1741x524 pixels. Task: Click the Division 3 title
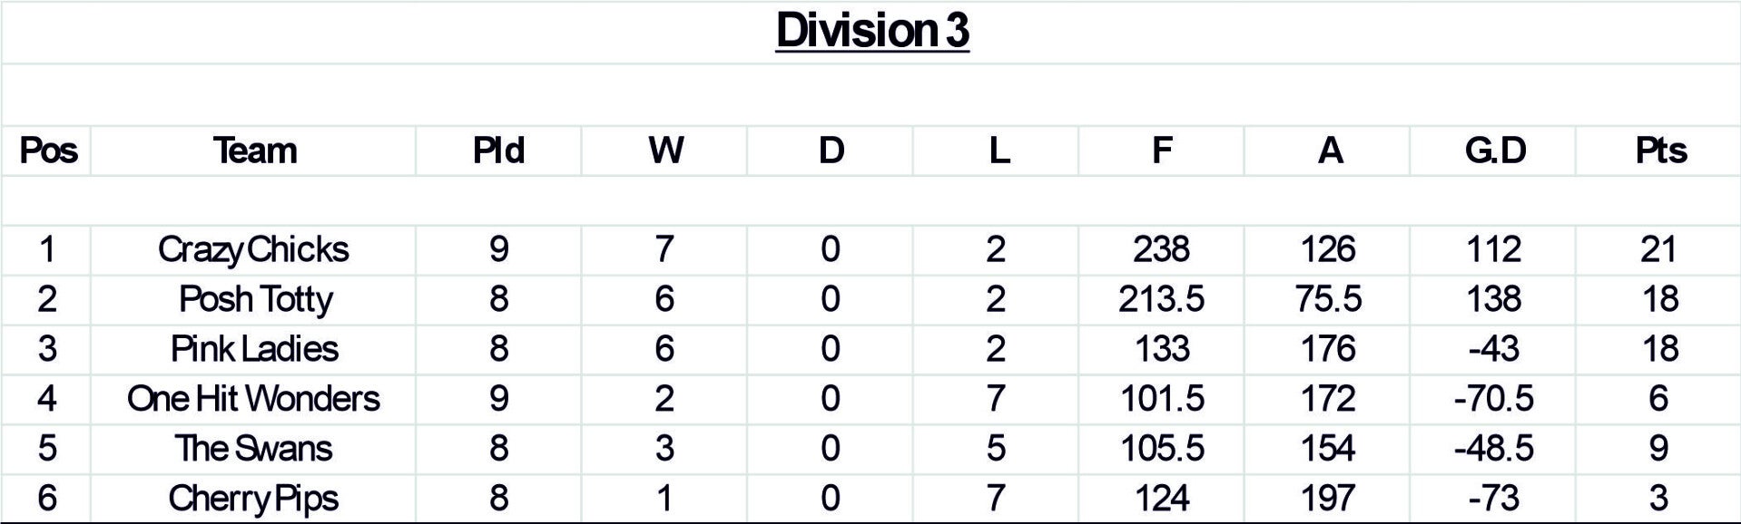click(872, 30)
